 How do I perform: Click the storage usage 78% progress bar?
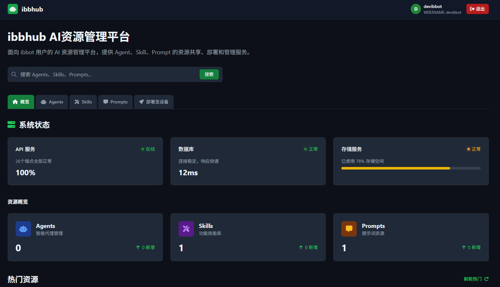[x=411, y=168]
